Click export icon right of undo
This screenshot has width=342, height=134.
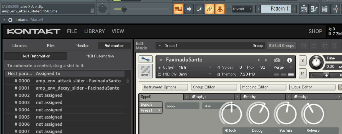click(x=313, y=46)
